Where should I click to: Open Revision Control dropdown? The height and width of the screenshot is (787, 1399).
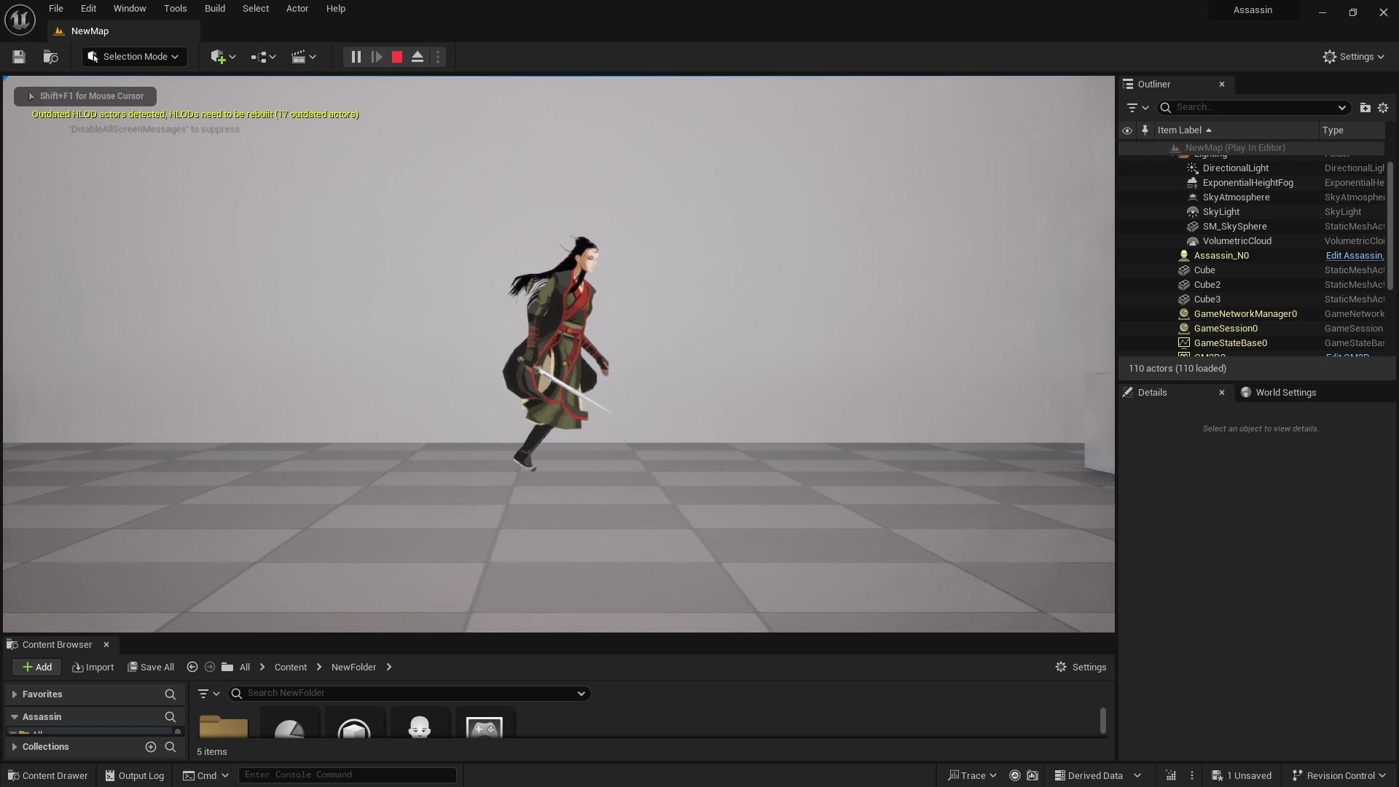coord(1338,776)
